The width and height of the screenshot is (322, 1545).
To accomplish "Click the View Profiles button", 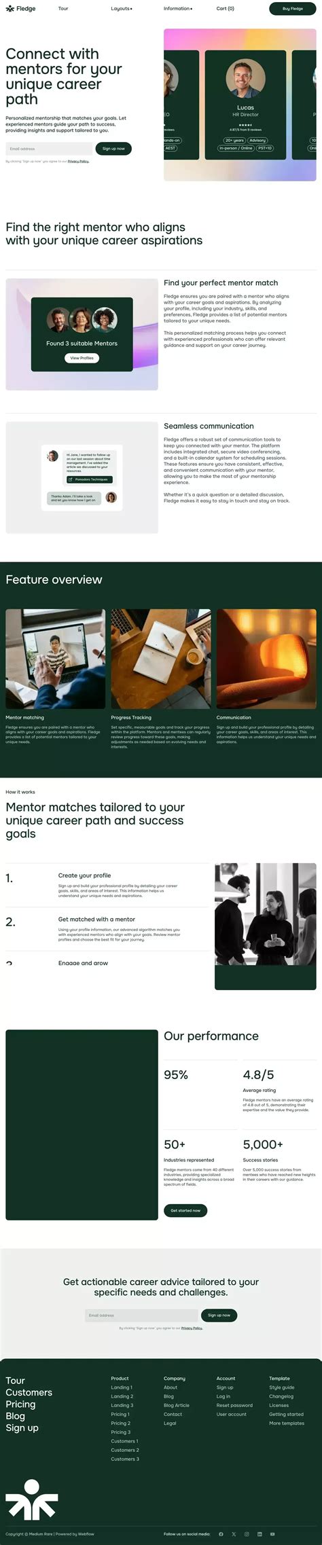I will pyautogui.click(x=82, y=358).
